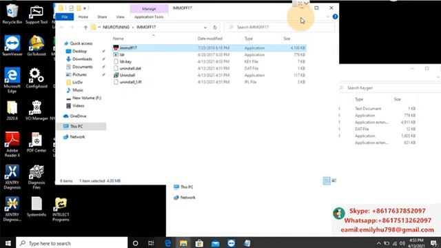Open the SystemInfo file on the desktop
441x248 pixels.
[37, 207]
